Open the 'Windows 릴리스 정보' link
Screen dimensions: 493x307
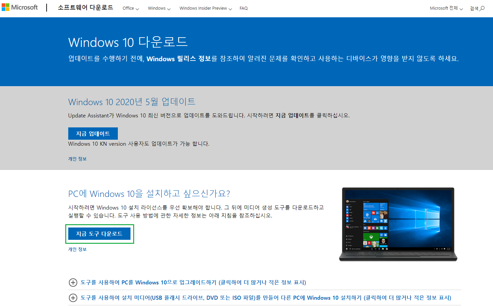179,59
